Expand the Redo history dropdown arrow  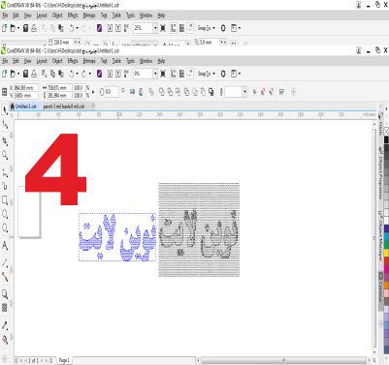[x=90, y=74]
